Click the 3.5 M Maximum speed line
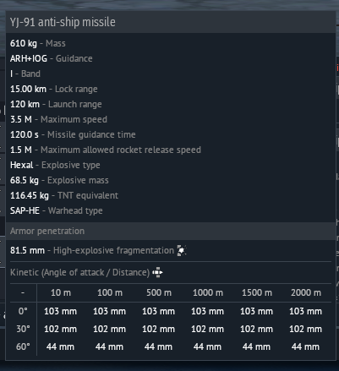Viewport: 339px width, 371px height. coord(58,119)
